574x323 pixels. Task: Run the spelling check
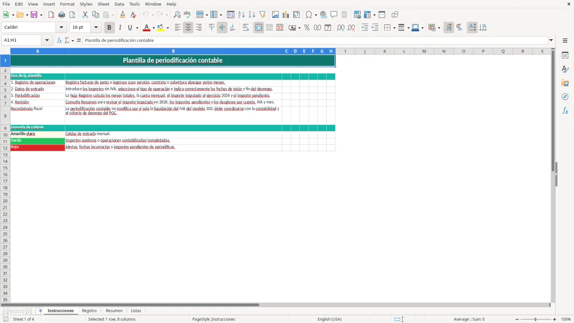[188, 15]
